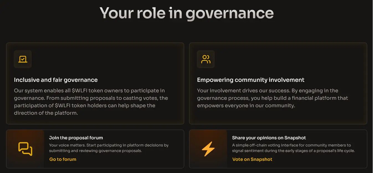Click the 'Join the proposal forum' heading
This screenshot has width=373, height=173.
76,138
